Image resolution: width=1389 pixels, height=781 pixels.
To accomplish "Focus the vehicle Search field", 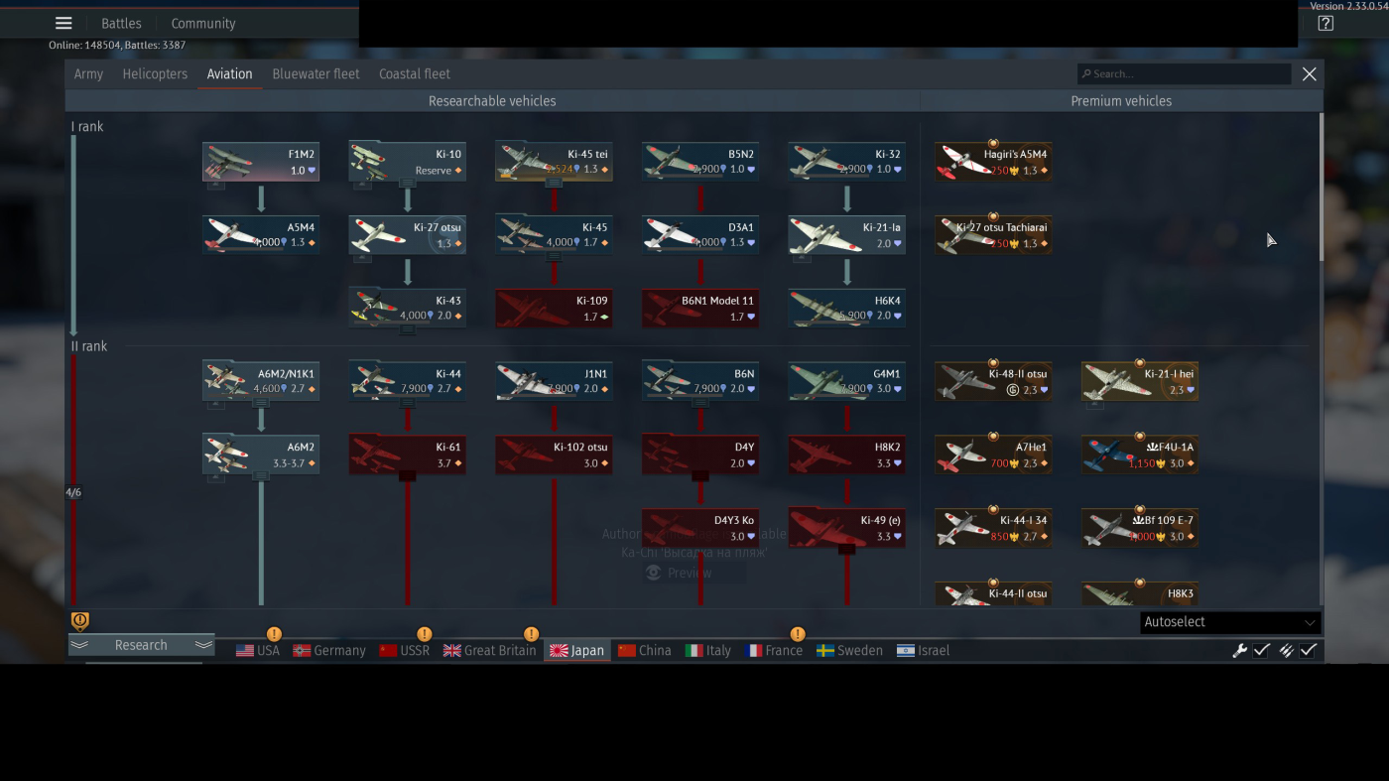I will [x=1185, y=74].
